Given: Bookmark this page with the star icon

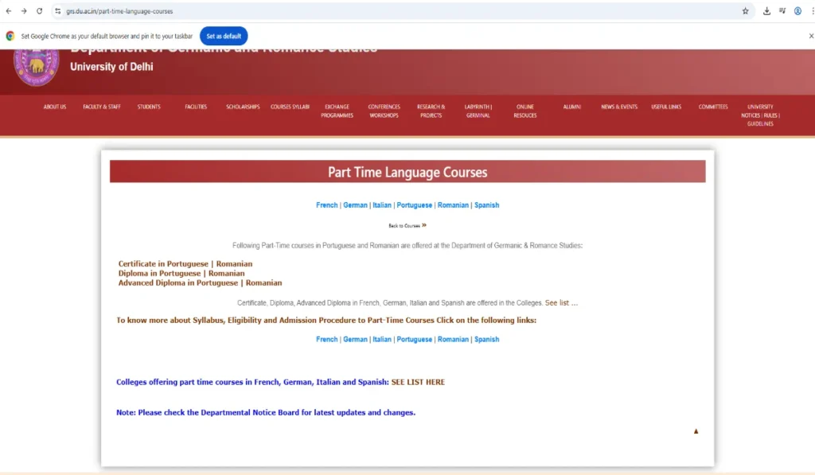Looking at the screenshot, I should pyautogui.click(x=745, y=11).
